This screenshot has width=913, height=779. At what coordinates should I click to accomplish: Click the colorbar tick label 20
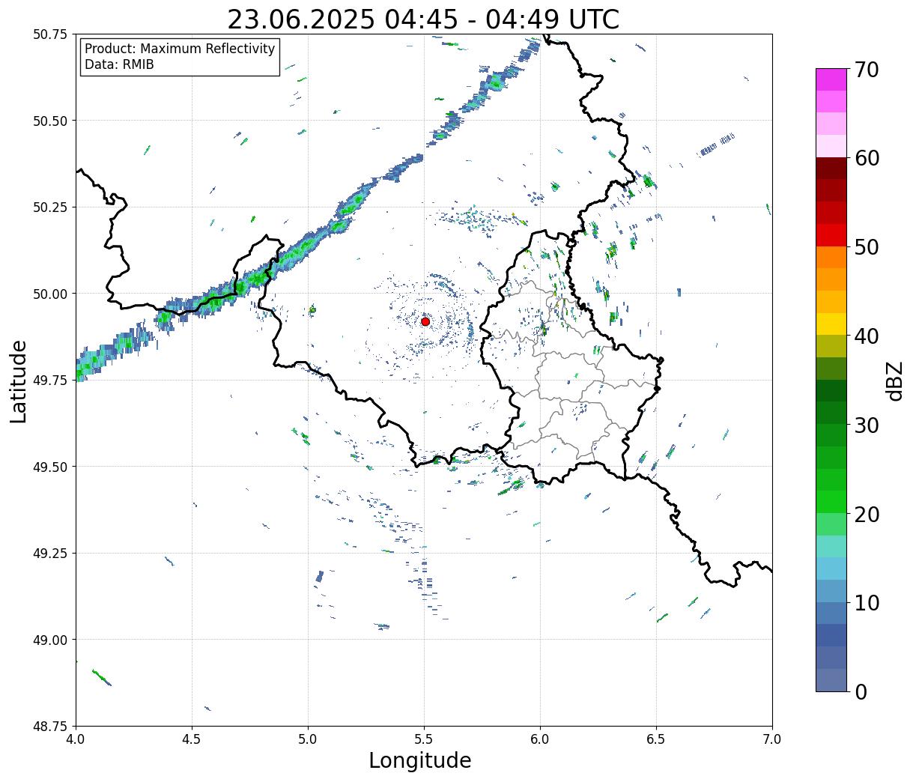coord(866,514)
